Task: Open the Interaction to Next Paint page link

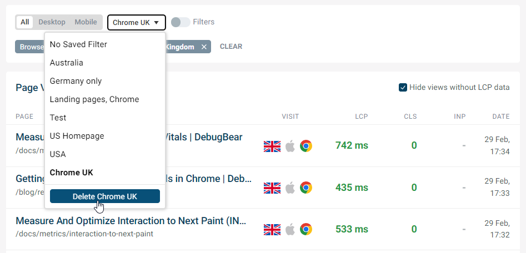Action: 131,221
